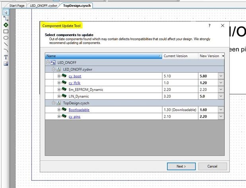Open the New Version column header dropdown
Viewport: 246px width, 188px height.
[x=223, y=56]
